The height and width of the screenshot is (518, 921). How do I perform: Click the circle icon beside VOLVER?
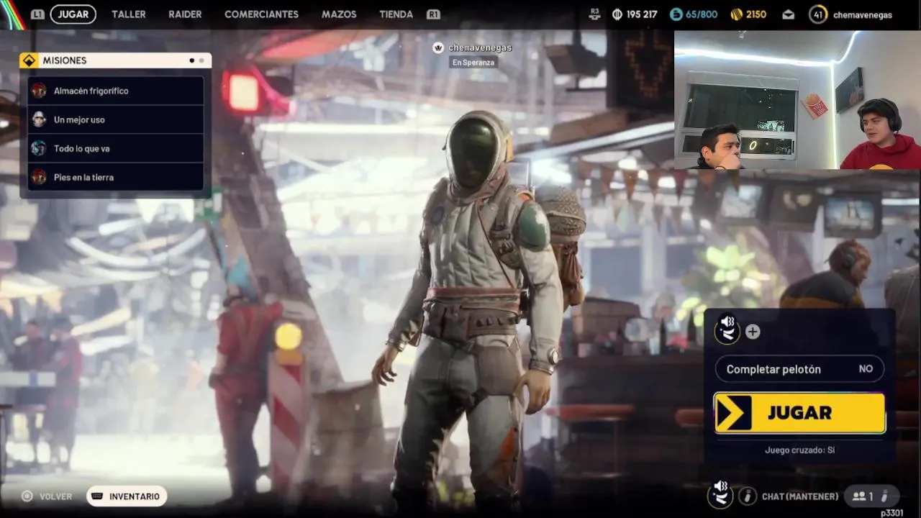click(27, 496)
